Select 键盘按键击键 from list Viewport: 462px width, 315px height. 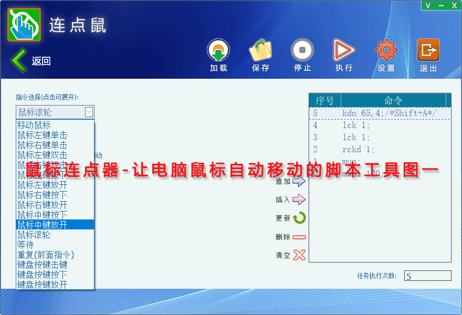click(42, 265)
